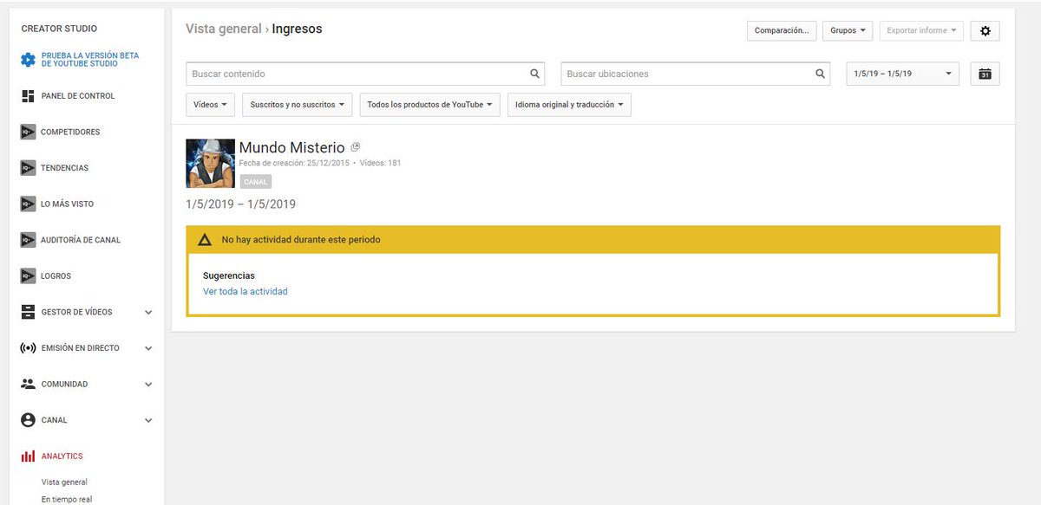
Task: Click Vista general breadcrumb link
Action: (x=224, y=29)
